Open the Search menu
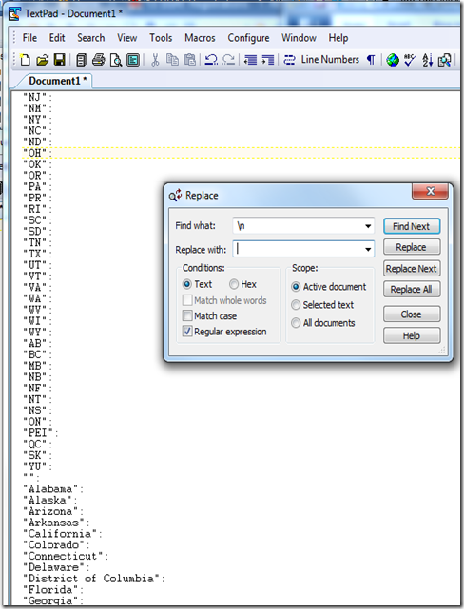464x609 pixels. [91, 38]
